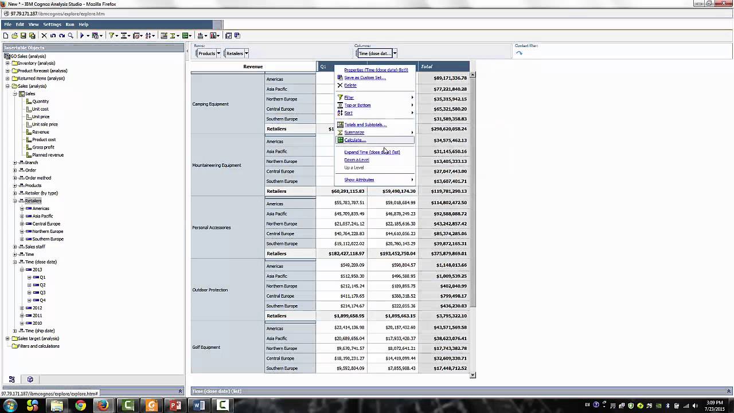This screenshot has height=413, width=734.
Task: Click the crosstab scrollbar down arrow
Action: (473, 375)
